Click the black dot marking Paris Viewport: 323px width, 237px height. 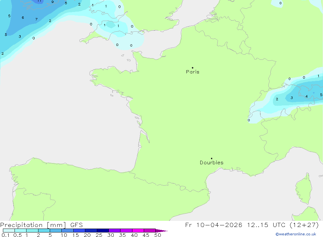pyautogui.click(x=193, y=68)
